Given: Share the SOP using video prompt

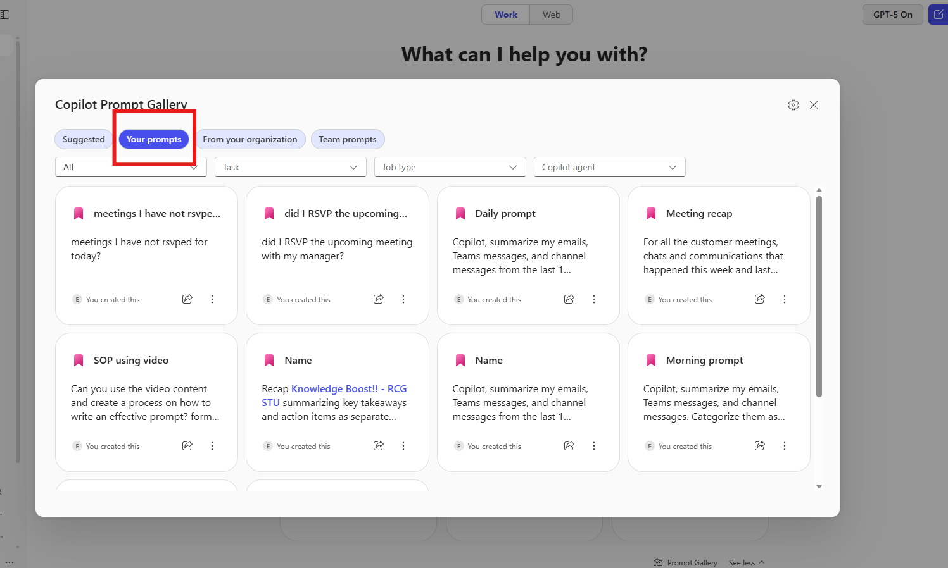Looking at the screenshot, I should (187, 445).
